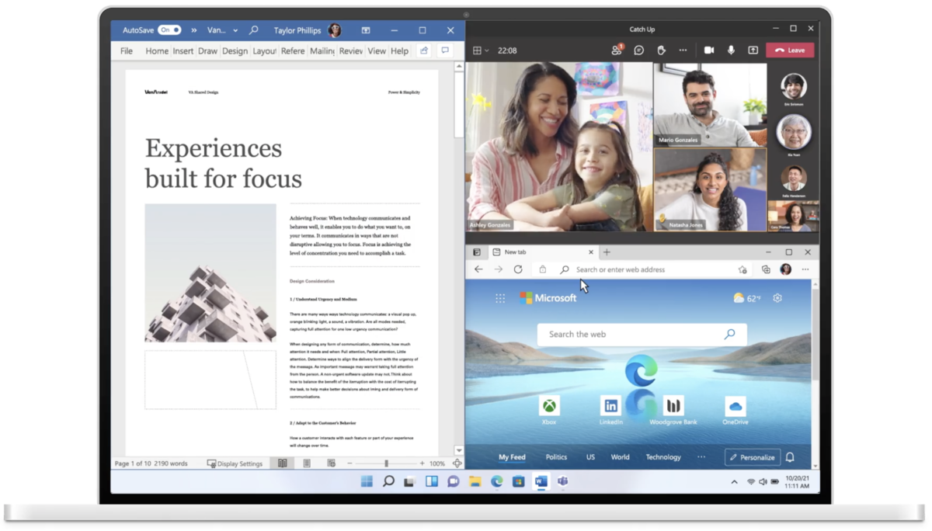Open the Teams meeting chat
The image size is (932, 531).
click(638, 50)
